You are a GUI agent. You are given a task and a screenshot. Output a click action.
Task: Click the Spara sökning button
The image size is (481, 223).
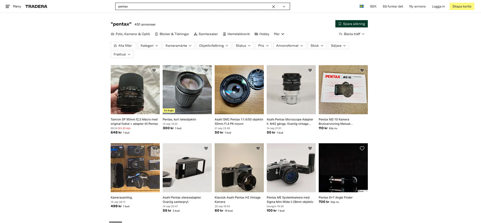pyautogui.click(x=351, y=24)
